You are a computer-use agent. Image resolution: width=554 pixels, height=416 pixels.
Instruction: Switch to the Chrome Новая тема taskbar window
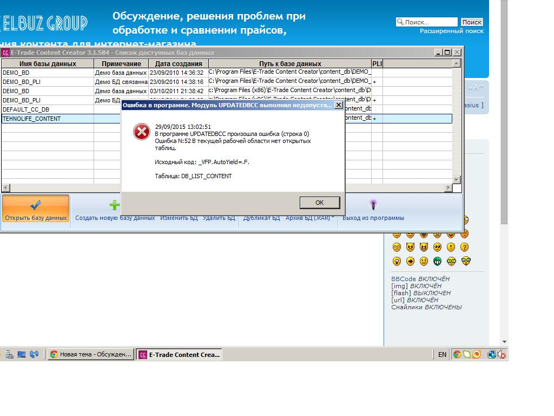tap(91, 354)
